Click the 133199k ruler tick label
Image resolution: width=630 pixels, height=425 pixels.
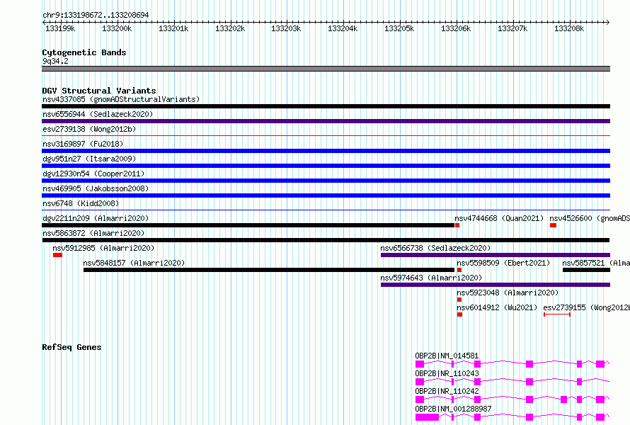click(60, 28)
